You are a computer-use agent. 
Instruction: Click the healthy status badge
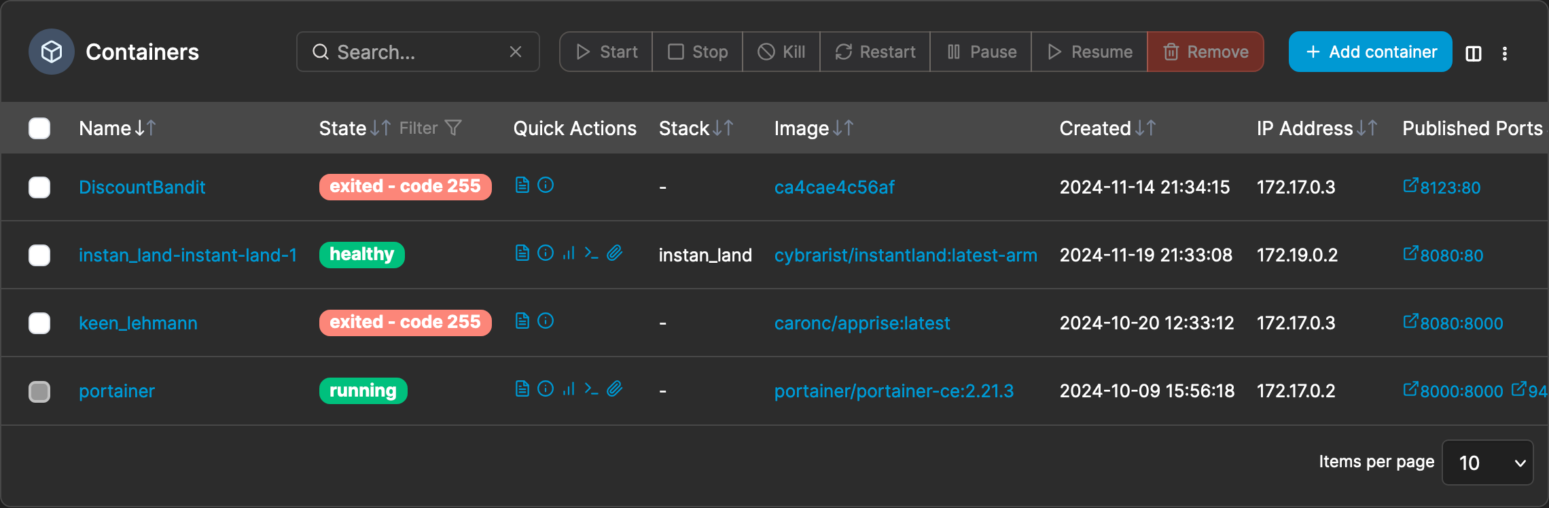click(x=362, y=255)
